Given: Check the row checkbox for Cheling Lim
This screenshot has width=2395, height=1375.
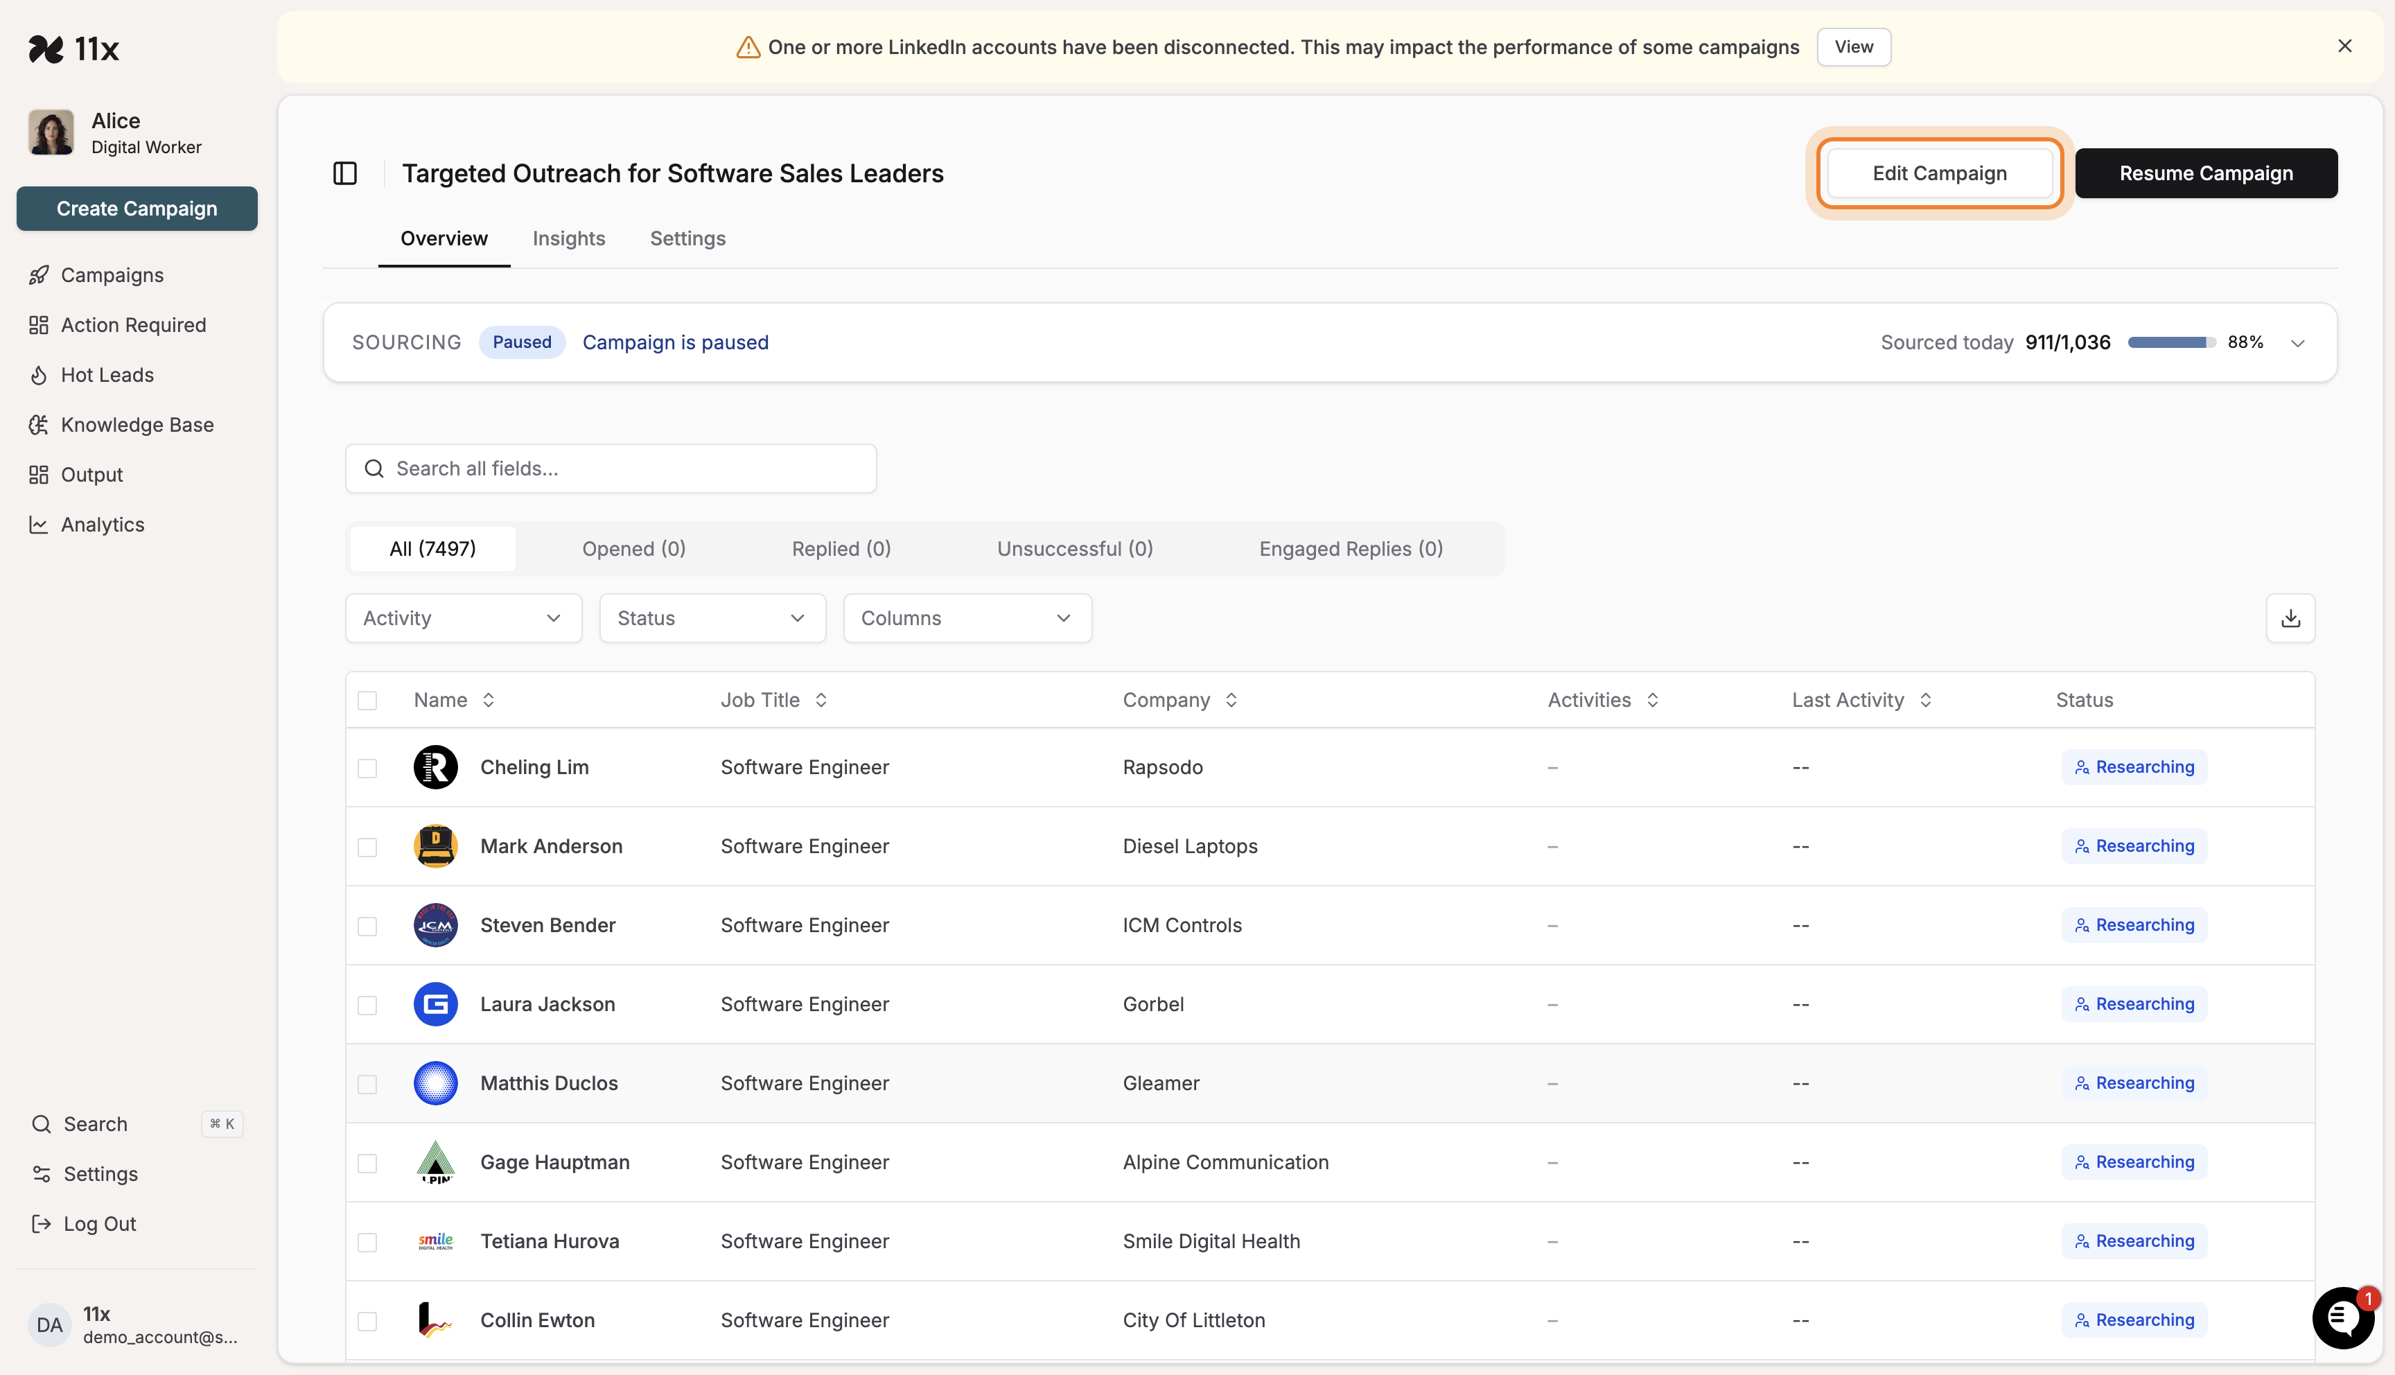Looking at the screenshot, I should pos(367,768).
